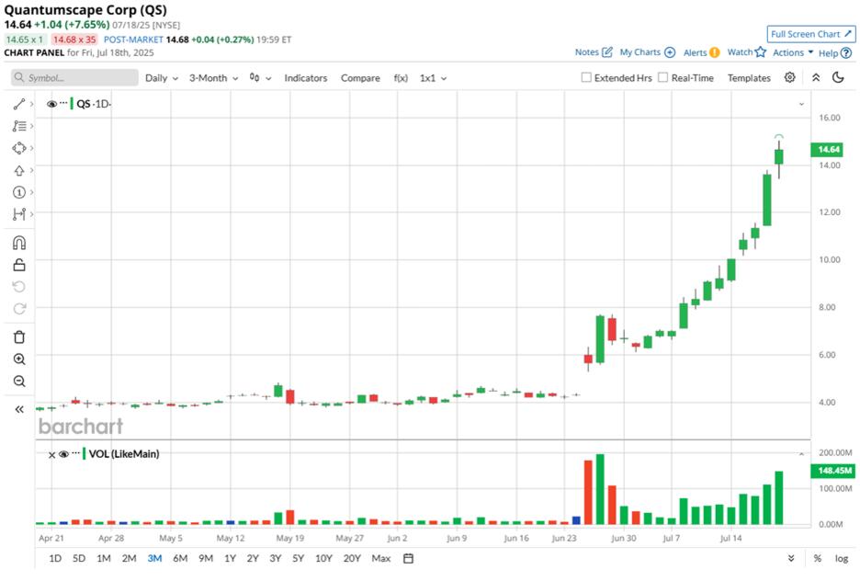Click the latest green candlestick at 14.64
Image resolution: width=860 pixels, height=581 pixels.
pyautogui.click(x=779, y=157)
